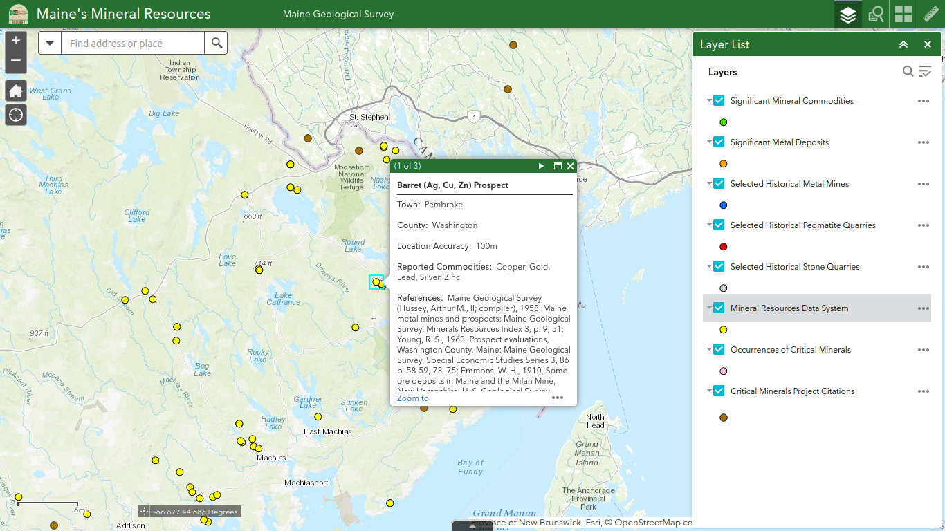Open Selected Historical Metal Mines options menu
Screen dimensions: 945x531
(x=924, y=184)
